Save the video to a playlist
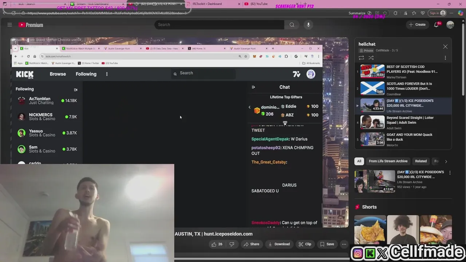Image resolution: width=466 pixels, height=262 pixels. [327, 244]
